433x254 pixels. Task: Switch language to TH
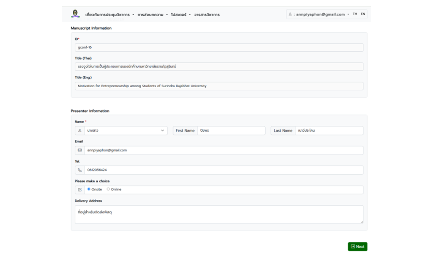click(x=355, y=14)
